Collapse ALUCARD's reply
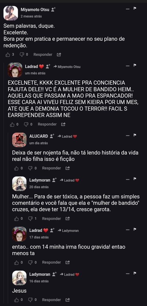 coord(127,136)
